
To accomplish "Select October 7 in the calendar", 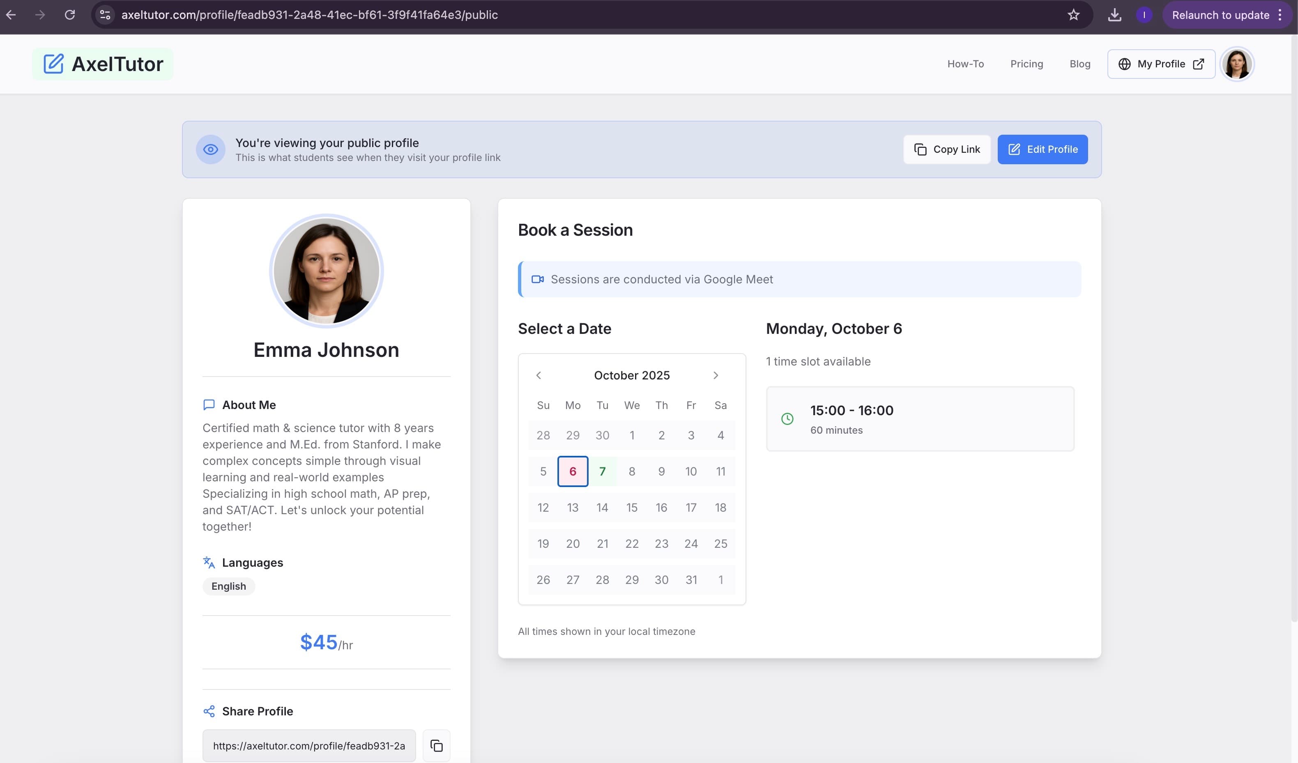I will 602,471.
